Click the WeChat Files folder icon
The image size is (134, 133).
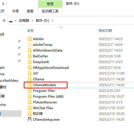[30, 108]
